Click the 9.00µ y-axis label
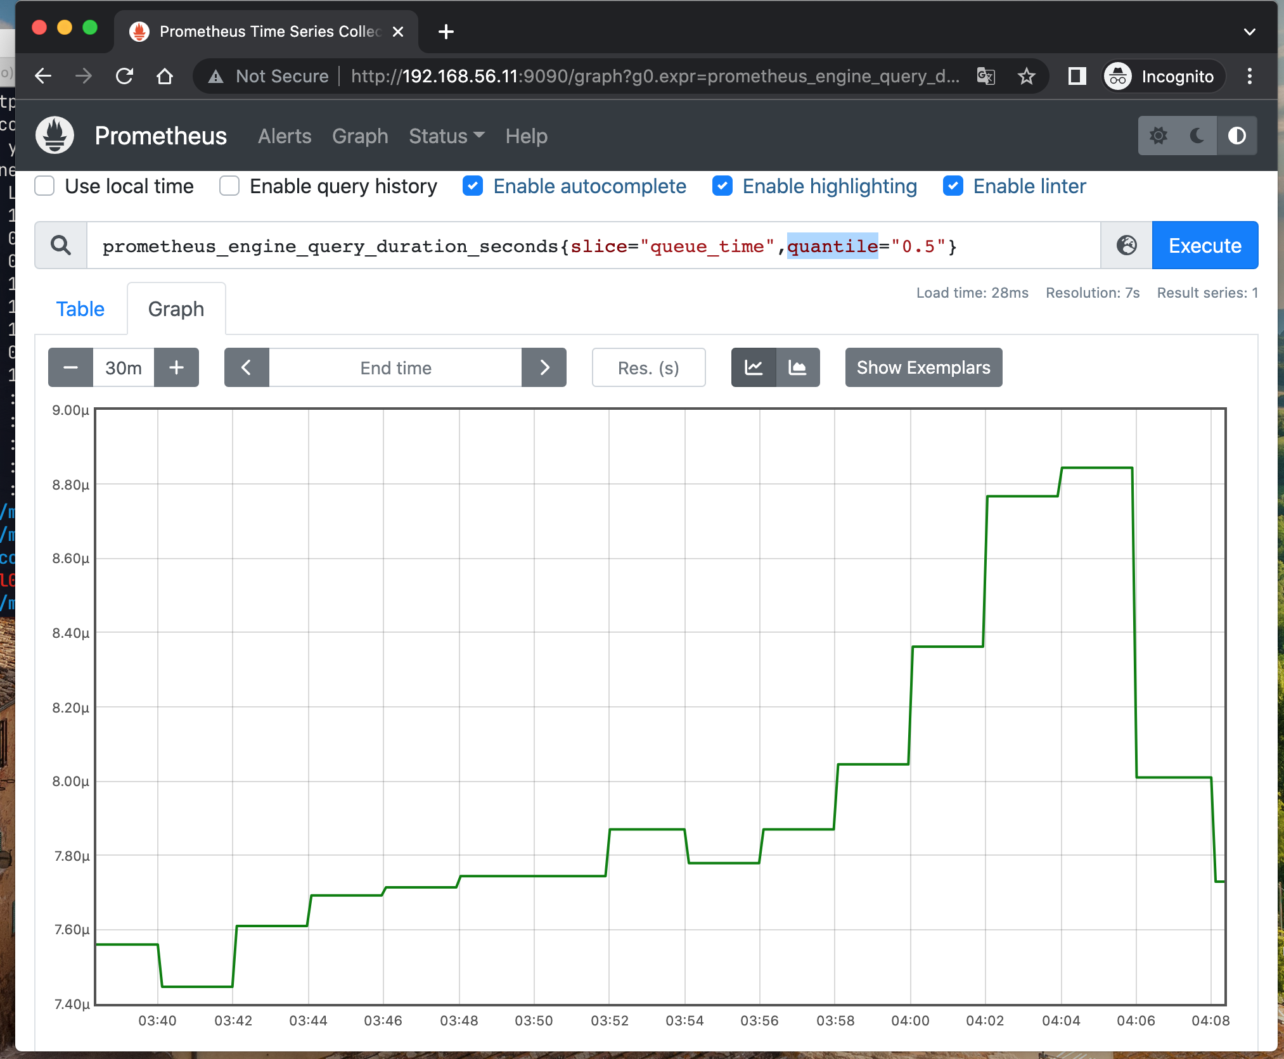 coord(70,410)
